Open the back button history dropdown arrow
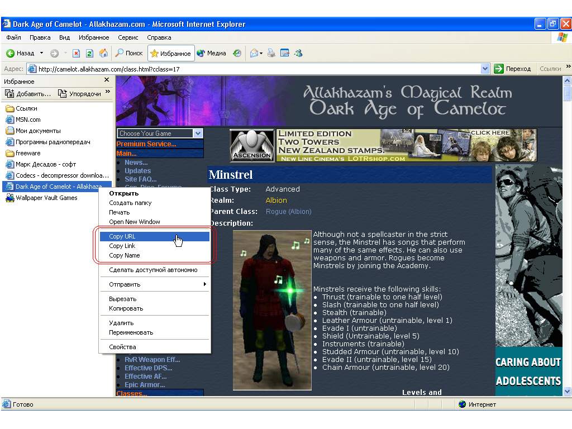 pyautogui.click(x=41, y=53)
